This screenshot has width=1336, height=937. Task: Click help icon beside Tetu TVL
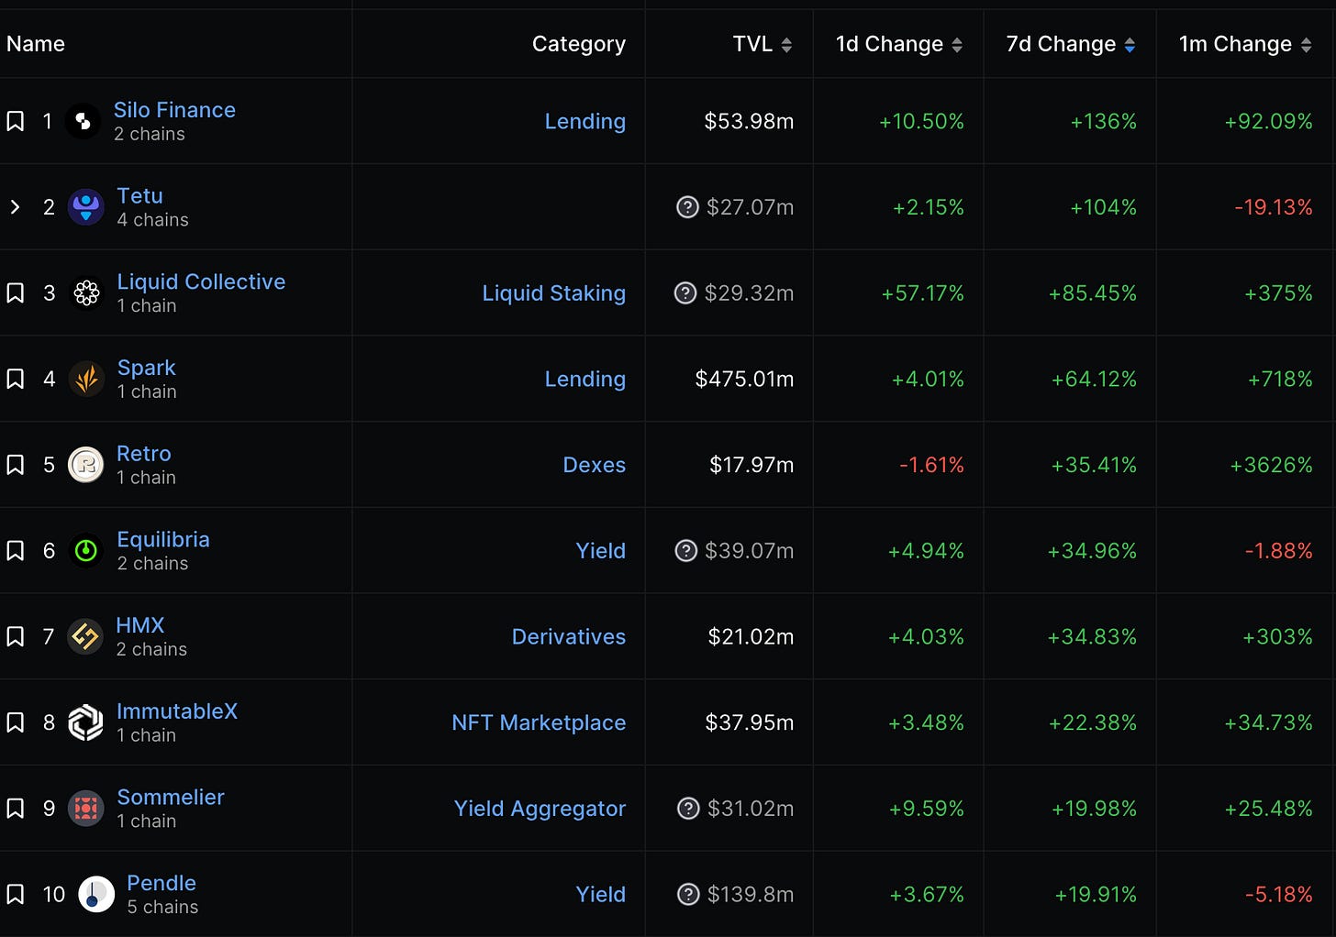coord(687,207)
